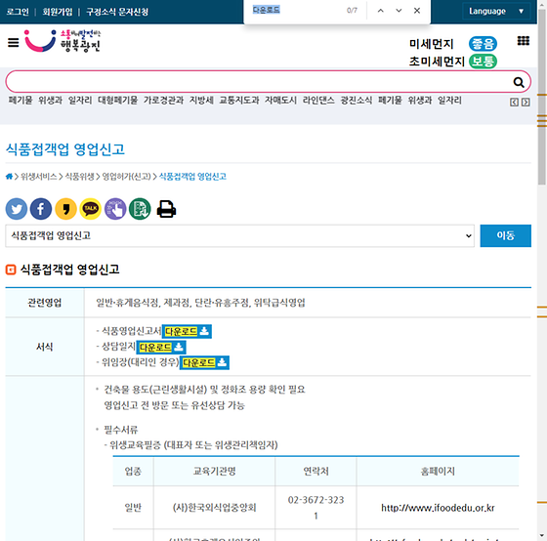
Task: Click the 관련영업 row header
Action: [45, 303]
